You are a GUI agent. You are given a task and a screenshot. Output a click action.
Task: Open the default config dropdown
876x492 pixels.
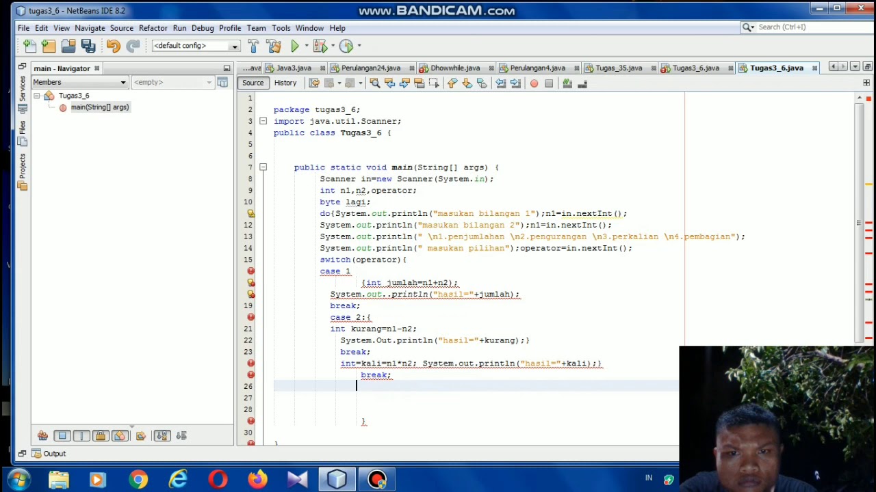[195, 46]
